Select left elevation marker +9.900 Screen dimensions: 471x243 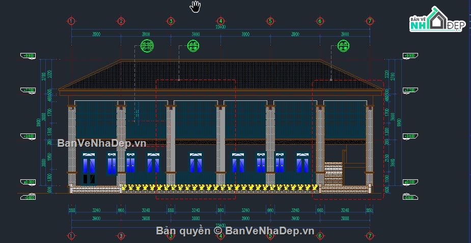point(28,56)
